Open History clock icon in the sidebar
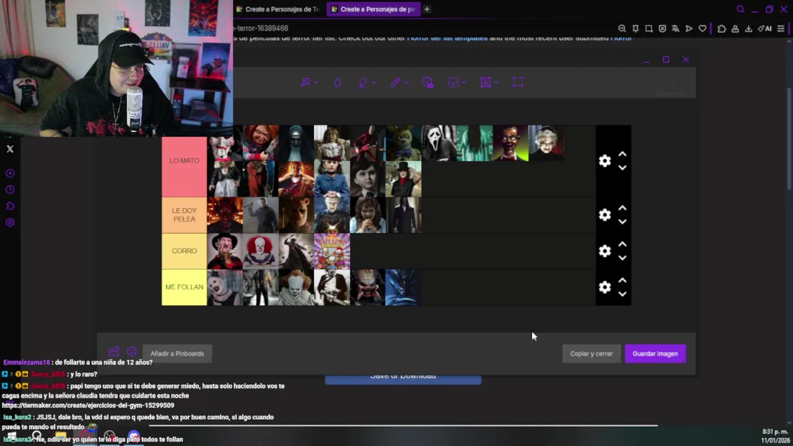The height and width of the screenshot is (446, 793). click(x=10, y=190)
